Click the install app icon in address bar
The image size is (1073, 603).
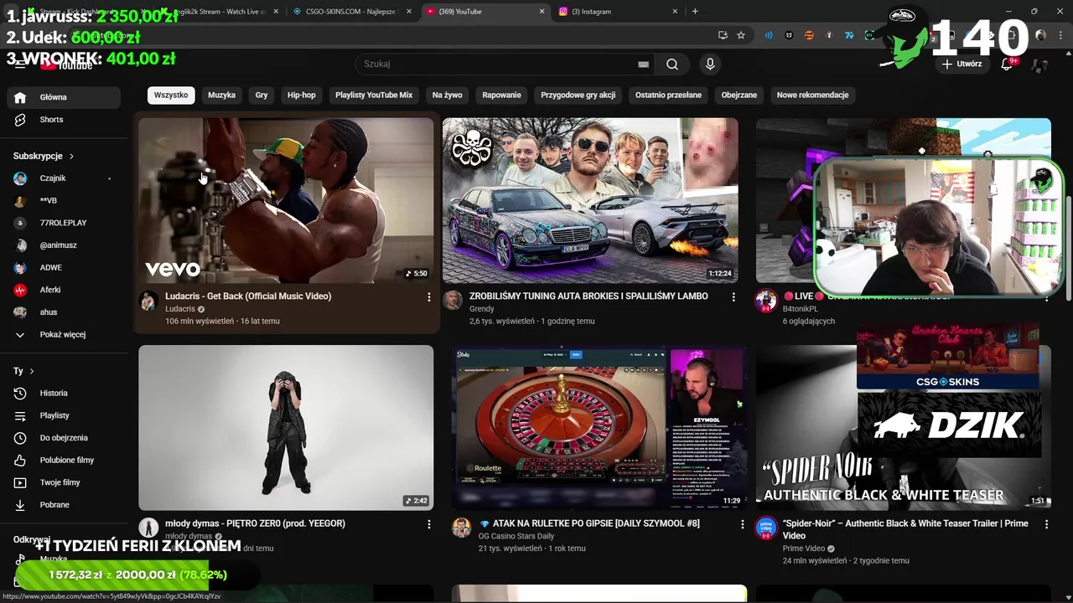(x=723, y=35)
